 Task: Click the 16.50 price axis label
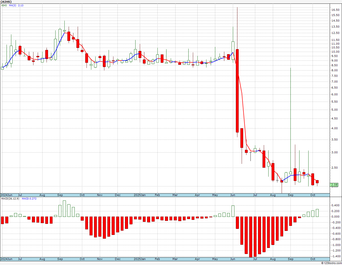[x=335, y=10]
